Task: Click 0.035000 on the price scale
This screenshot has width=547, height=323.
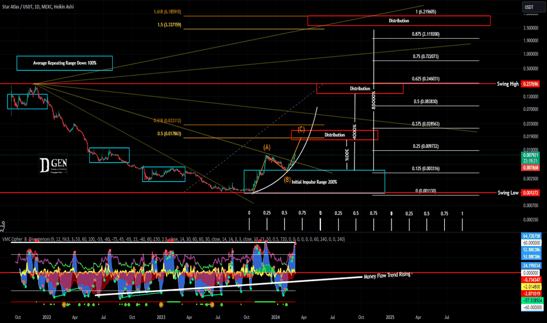Action: pos(531,124)
